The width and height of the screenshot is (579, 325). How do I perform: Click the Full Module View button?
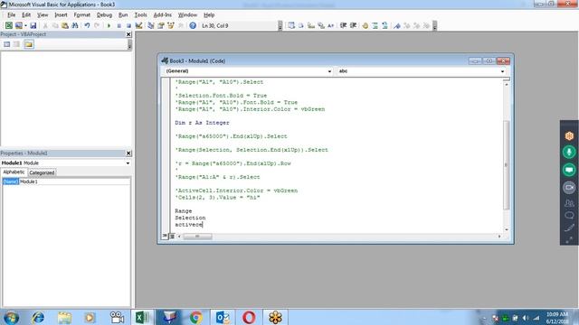[x=172, y=237]
